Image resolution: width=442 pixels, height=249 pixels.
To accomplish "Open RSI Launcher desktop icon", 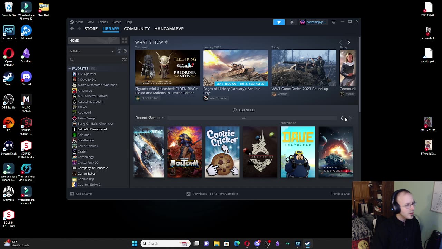I will 9,33.
